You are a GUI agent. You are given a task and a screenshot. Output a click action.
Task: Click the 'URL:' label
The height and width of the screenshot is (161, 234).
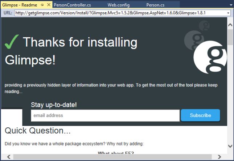8,13
